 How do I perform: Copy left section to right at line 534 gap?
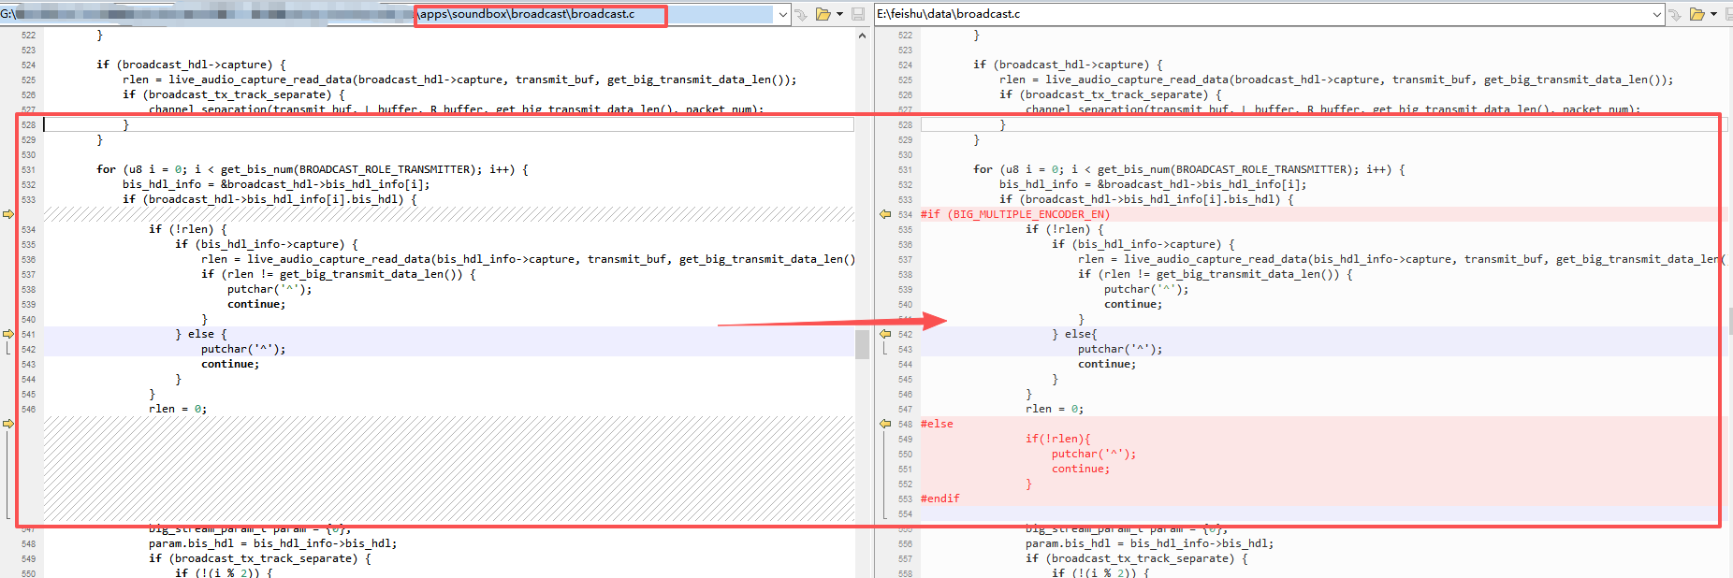pos(8,214)
